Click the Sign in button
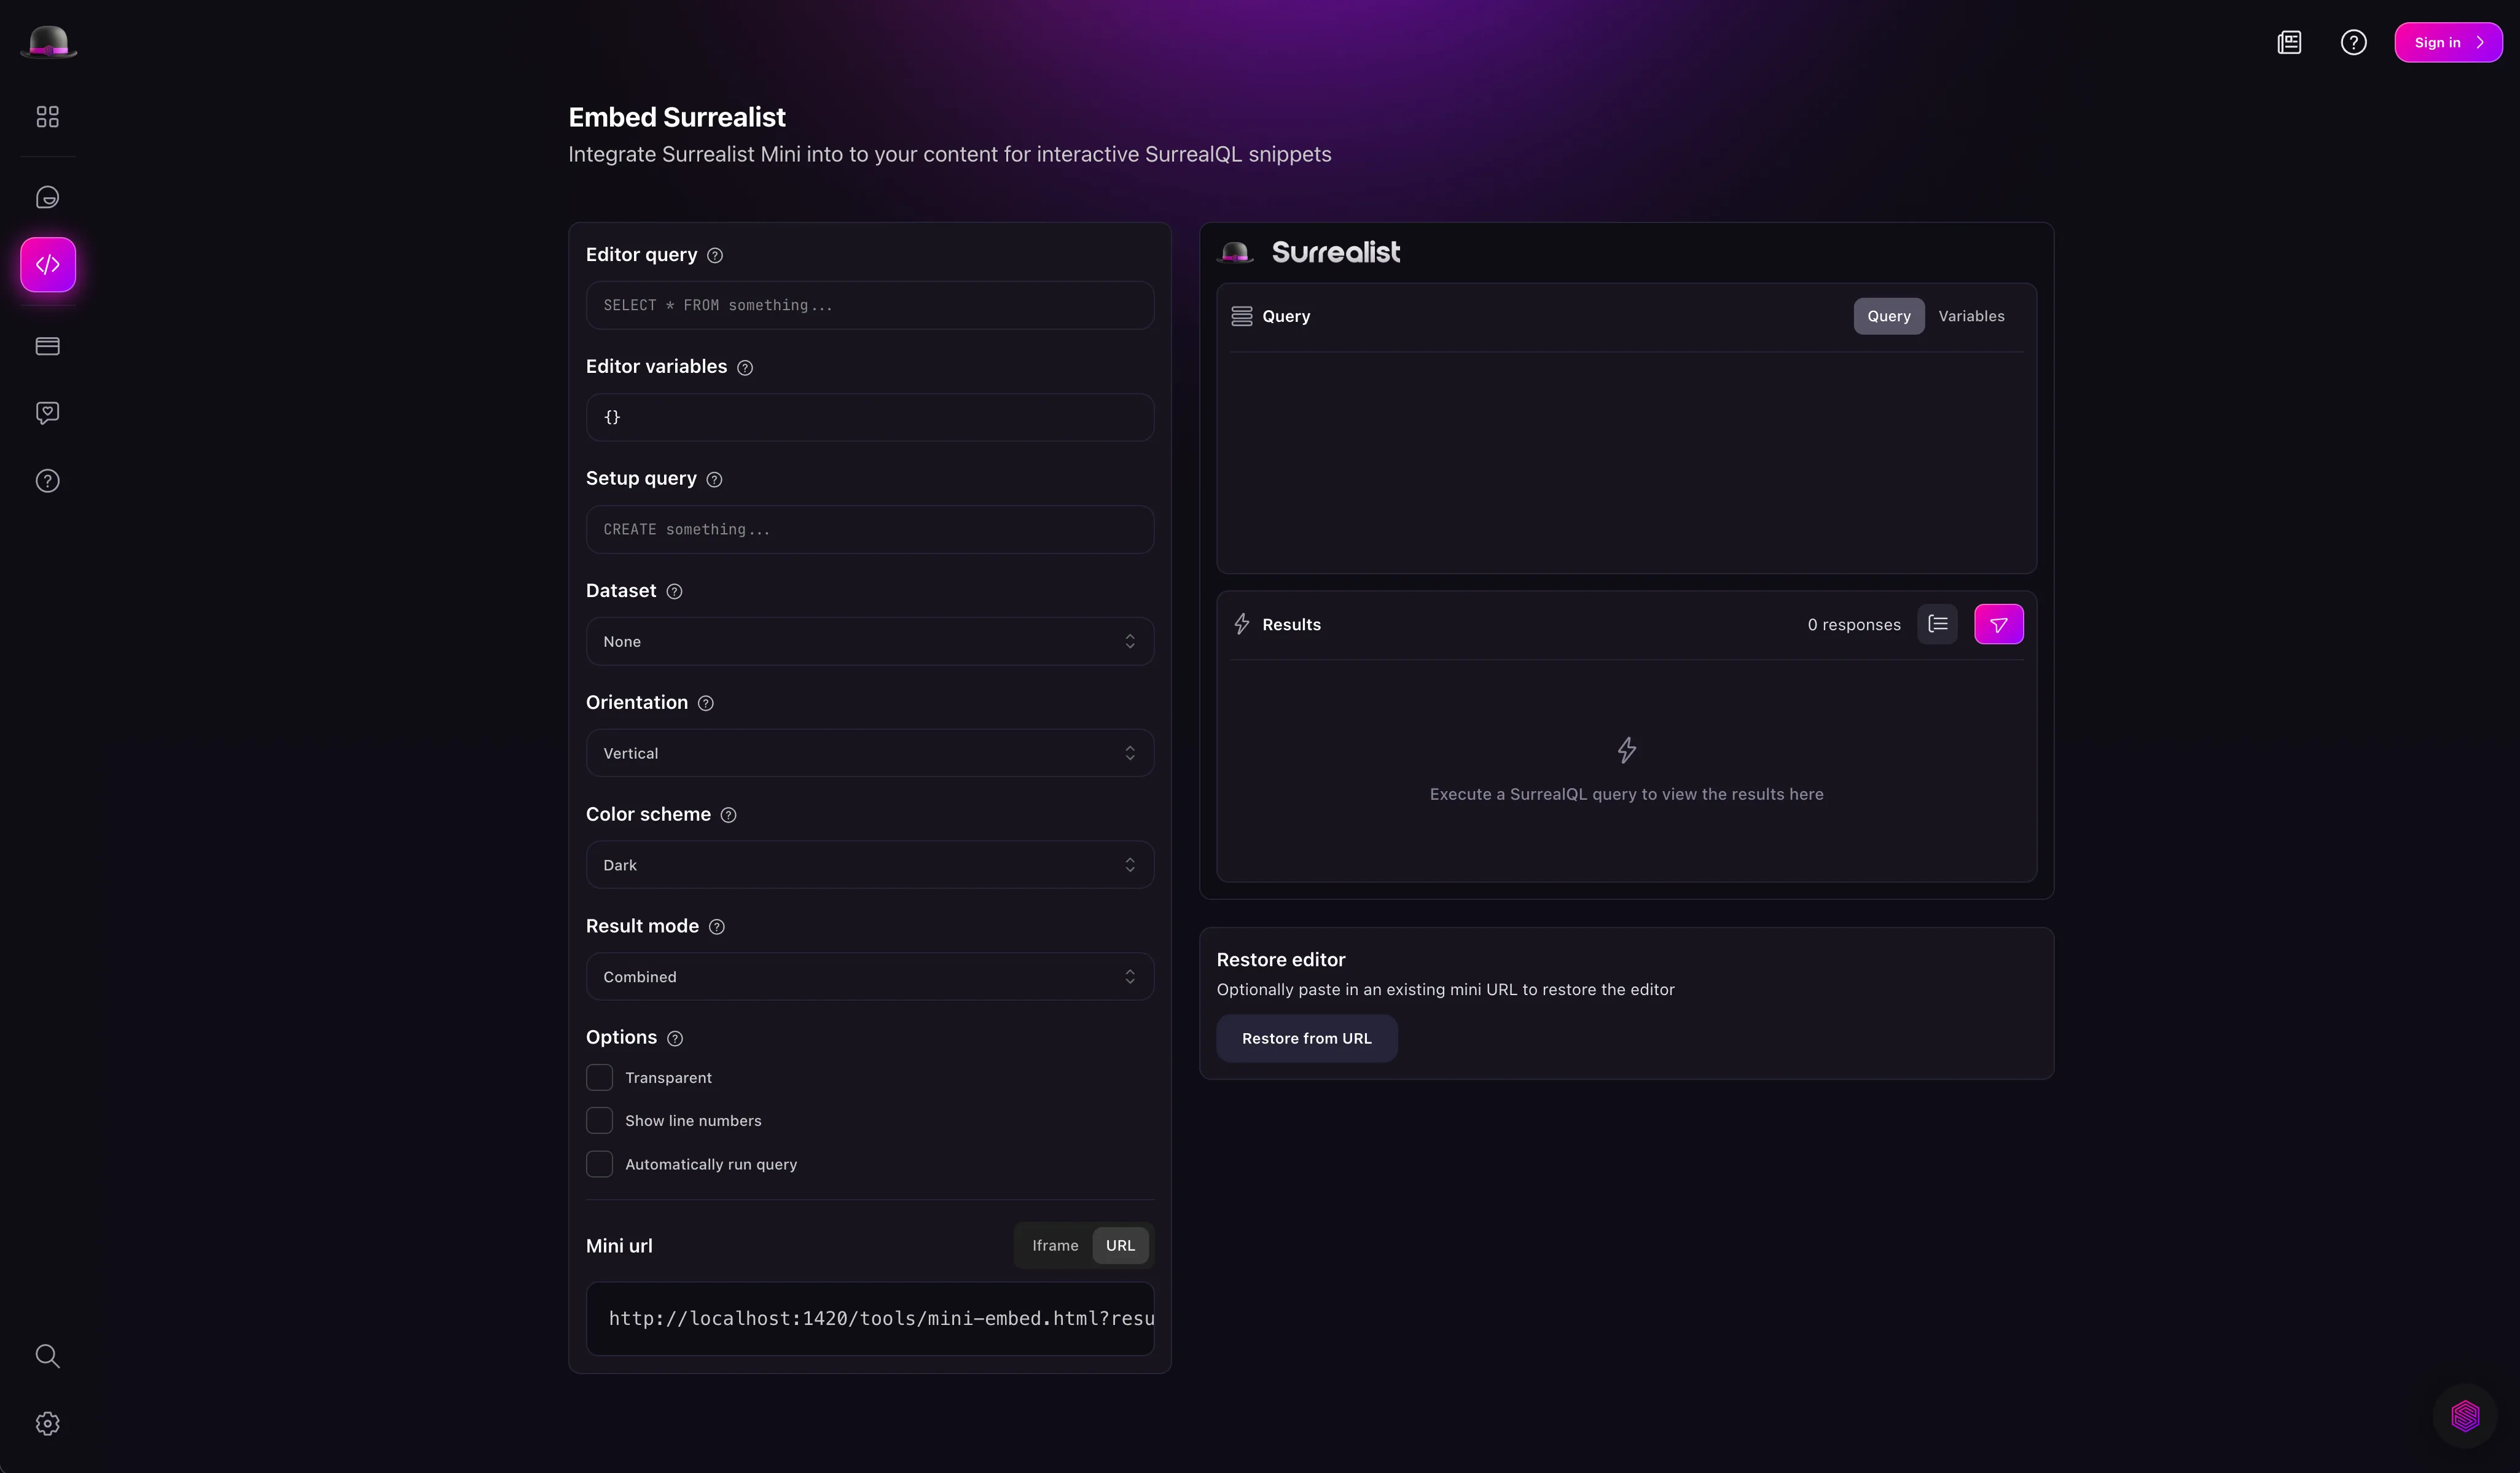 (2447, 43)
